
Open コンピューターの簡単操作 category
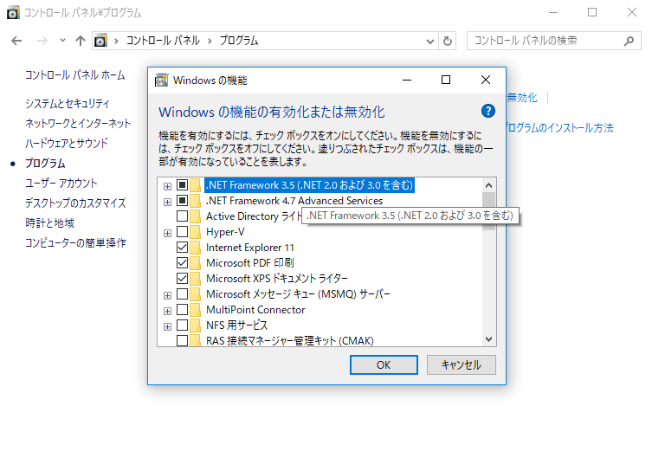pyautogui.click(x=75, y=242)
